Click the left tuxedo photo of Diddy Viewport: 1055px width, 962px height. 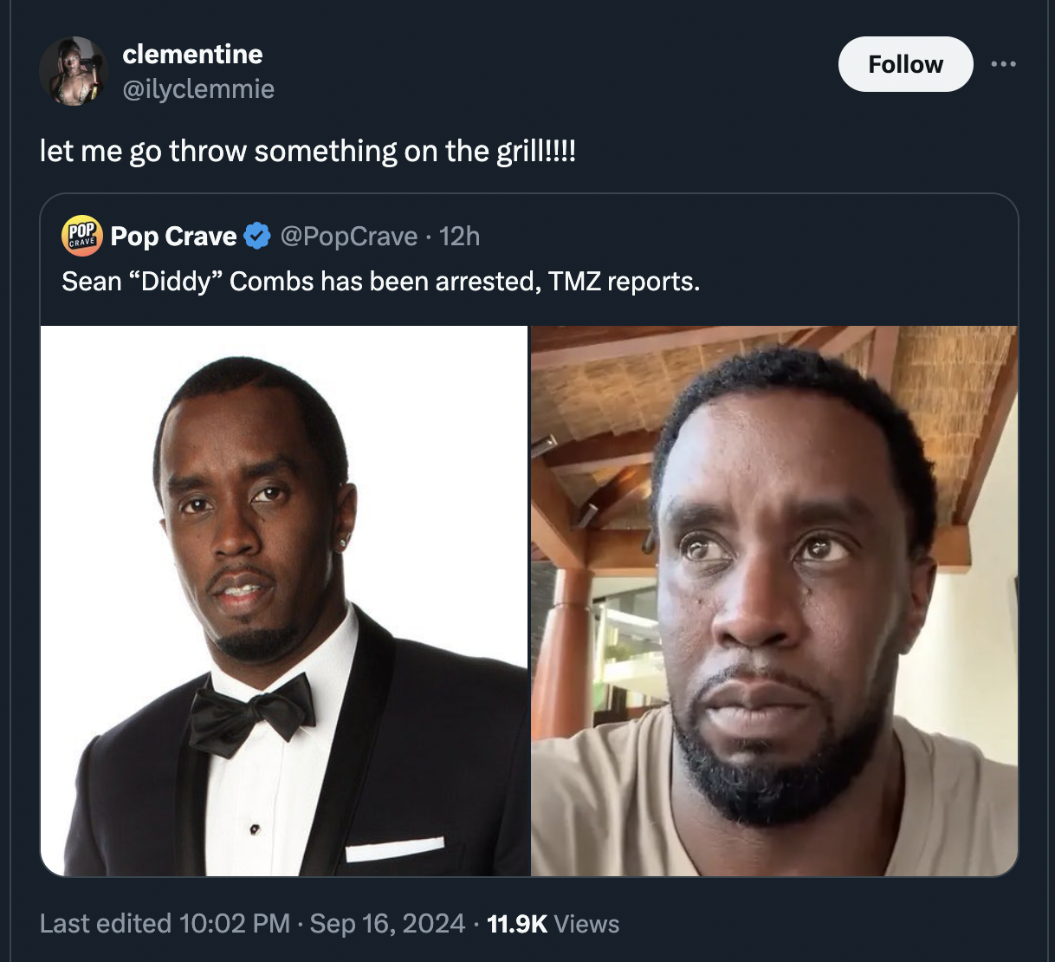pos(284,598)
